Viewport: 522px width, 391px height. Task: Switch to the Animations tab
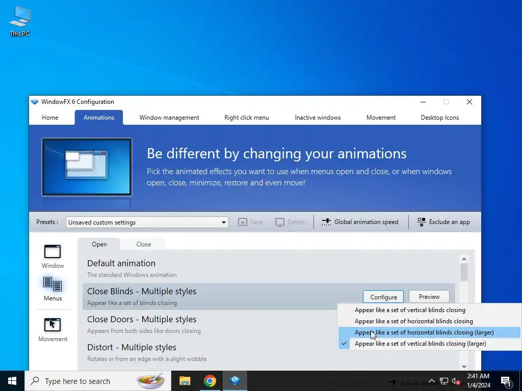click(x=99, y=118)
